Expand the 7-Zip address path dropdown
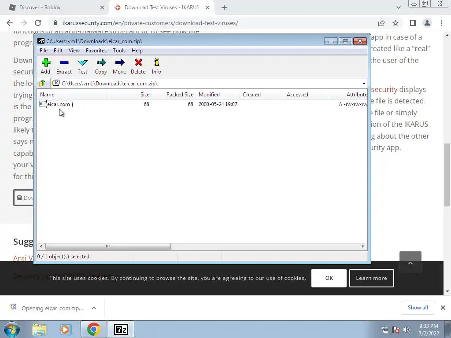 coord(363,83)
